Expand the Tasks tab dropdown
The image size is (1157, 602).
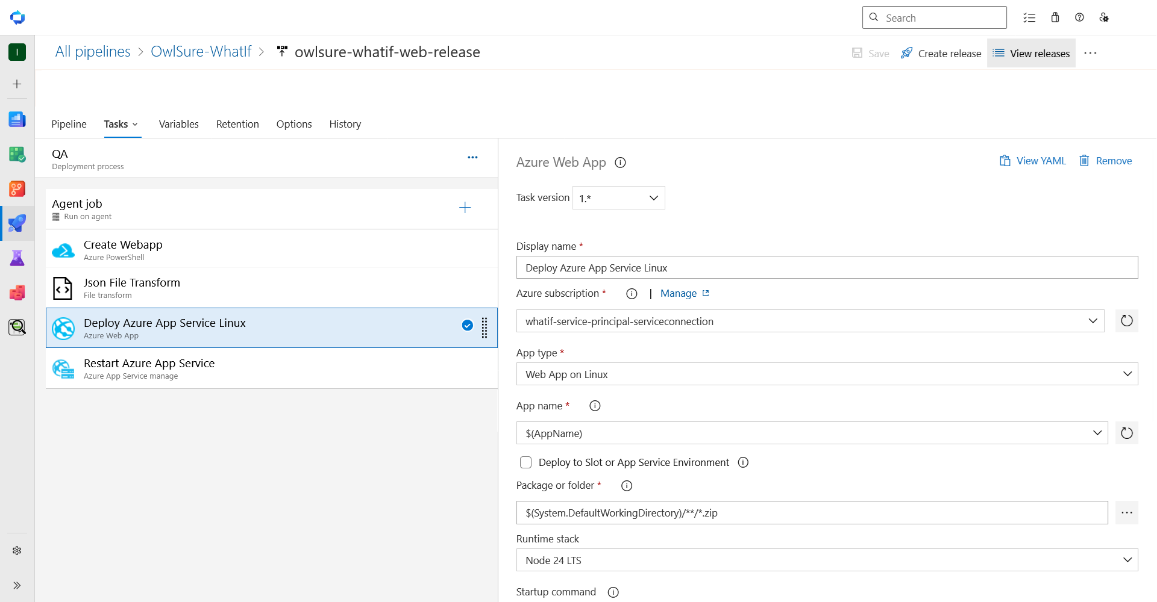coord(135,125)
